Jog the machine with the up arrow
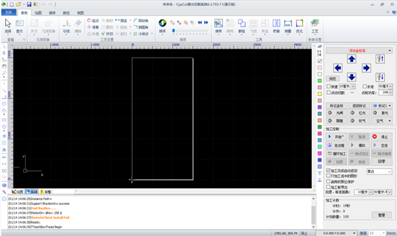Screen dimensions: 397x236 [351, 59]
